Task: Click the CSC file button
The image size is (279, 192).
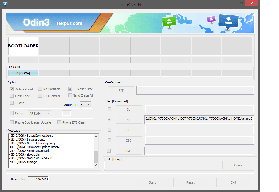Action: coord(129,140)
